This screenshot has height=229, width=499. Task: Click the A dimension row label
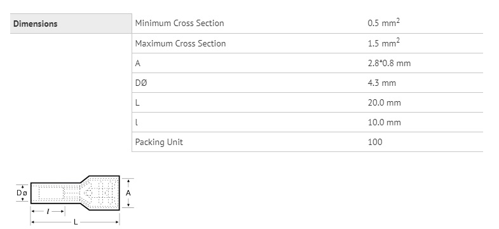pyautogui.click(x=137, y=64)
